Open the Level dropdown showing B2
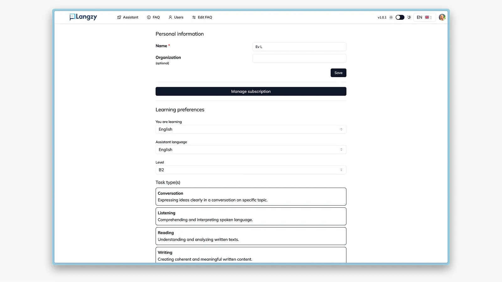Screen dimensions: 502x282 pos(251,170)
